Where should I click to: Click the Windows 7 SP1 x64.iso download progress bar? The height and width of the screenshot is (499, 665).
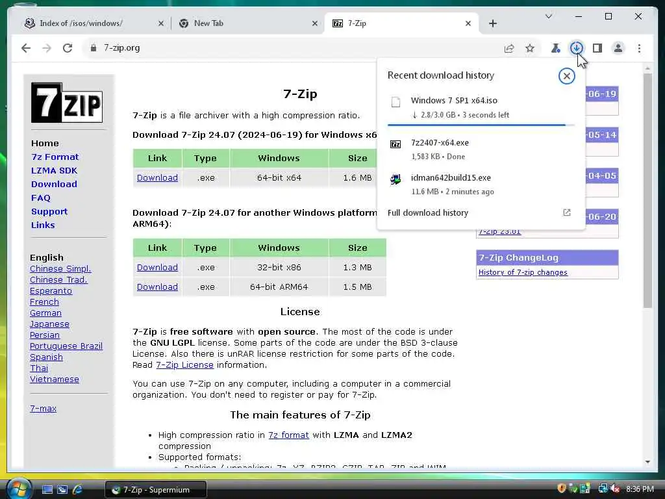(481, 125)
